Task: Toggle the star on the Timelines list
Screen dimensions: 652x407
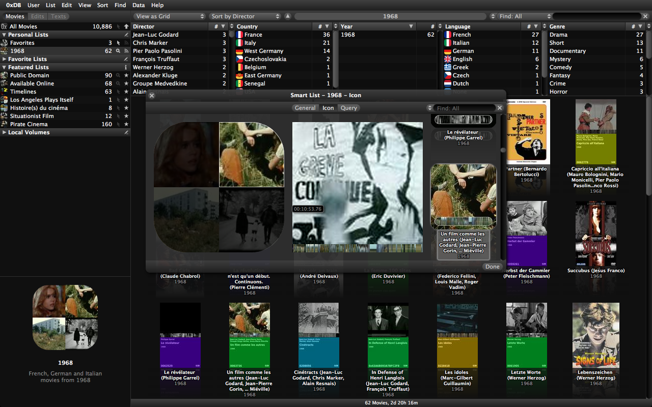Action: point(126,92)
